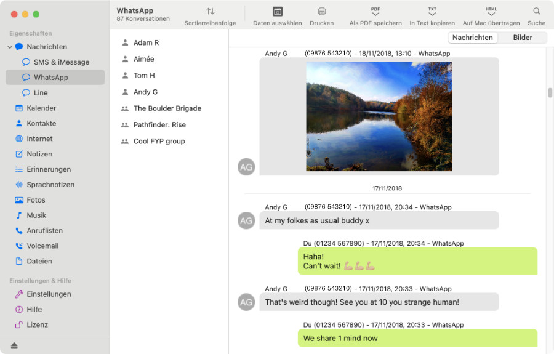This screenshot has height=354, width=554.
Task: Switch to the Nachrichten tab
Action: pyautogui.click(x=472, y=38)
